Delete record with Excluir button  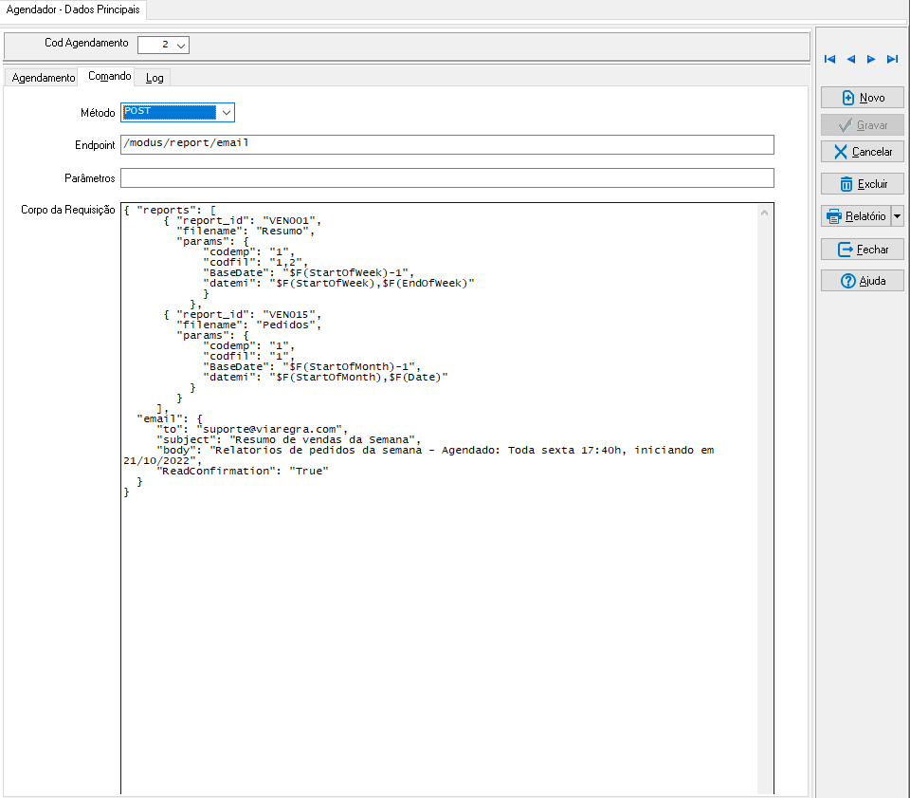point(862,184)
